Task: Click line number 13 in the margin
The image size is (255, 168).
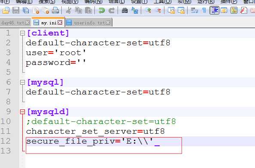Action: pos(6,151)
